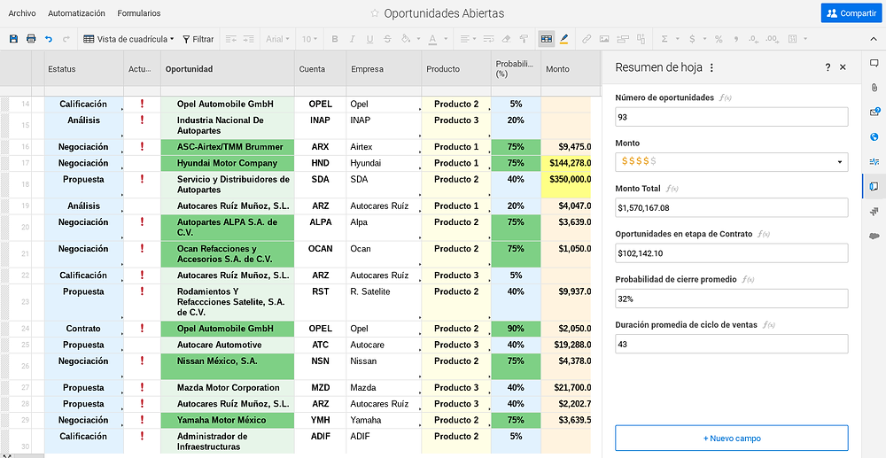Select the Oportunidad column header
Screen dimensions: 886x458
[x=227, y=69]
